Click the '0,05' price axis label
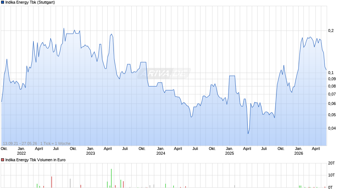 (332, 115)
